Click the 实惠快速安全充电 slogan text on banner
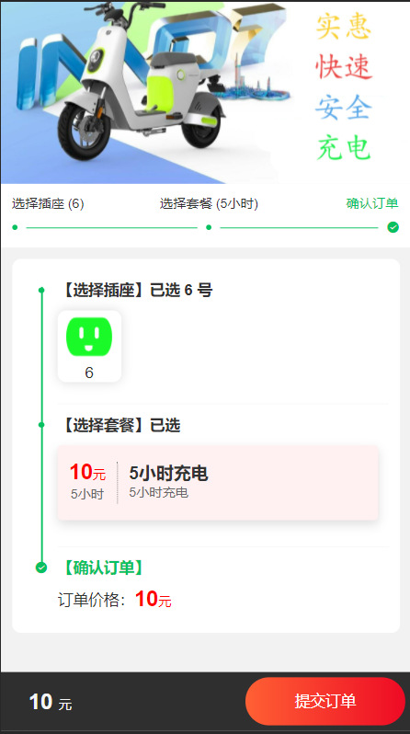The image size is (410, 734). pyautogui.click(x=344, y=87)
